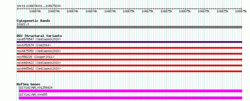This screenshot has width=250, height=101.
Task: Select the red bar below nsv1052674
Action: click(129, 48)
